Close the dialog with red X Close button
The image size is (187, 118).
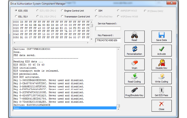(x=161, y=106)
